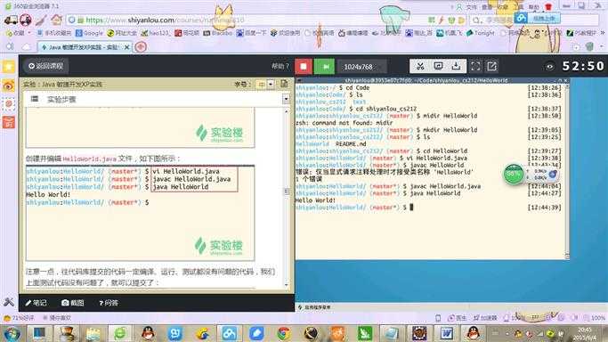Click the browser home icon

[57, 20]
